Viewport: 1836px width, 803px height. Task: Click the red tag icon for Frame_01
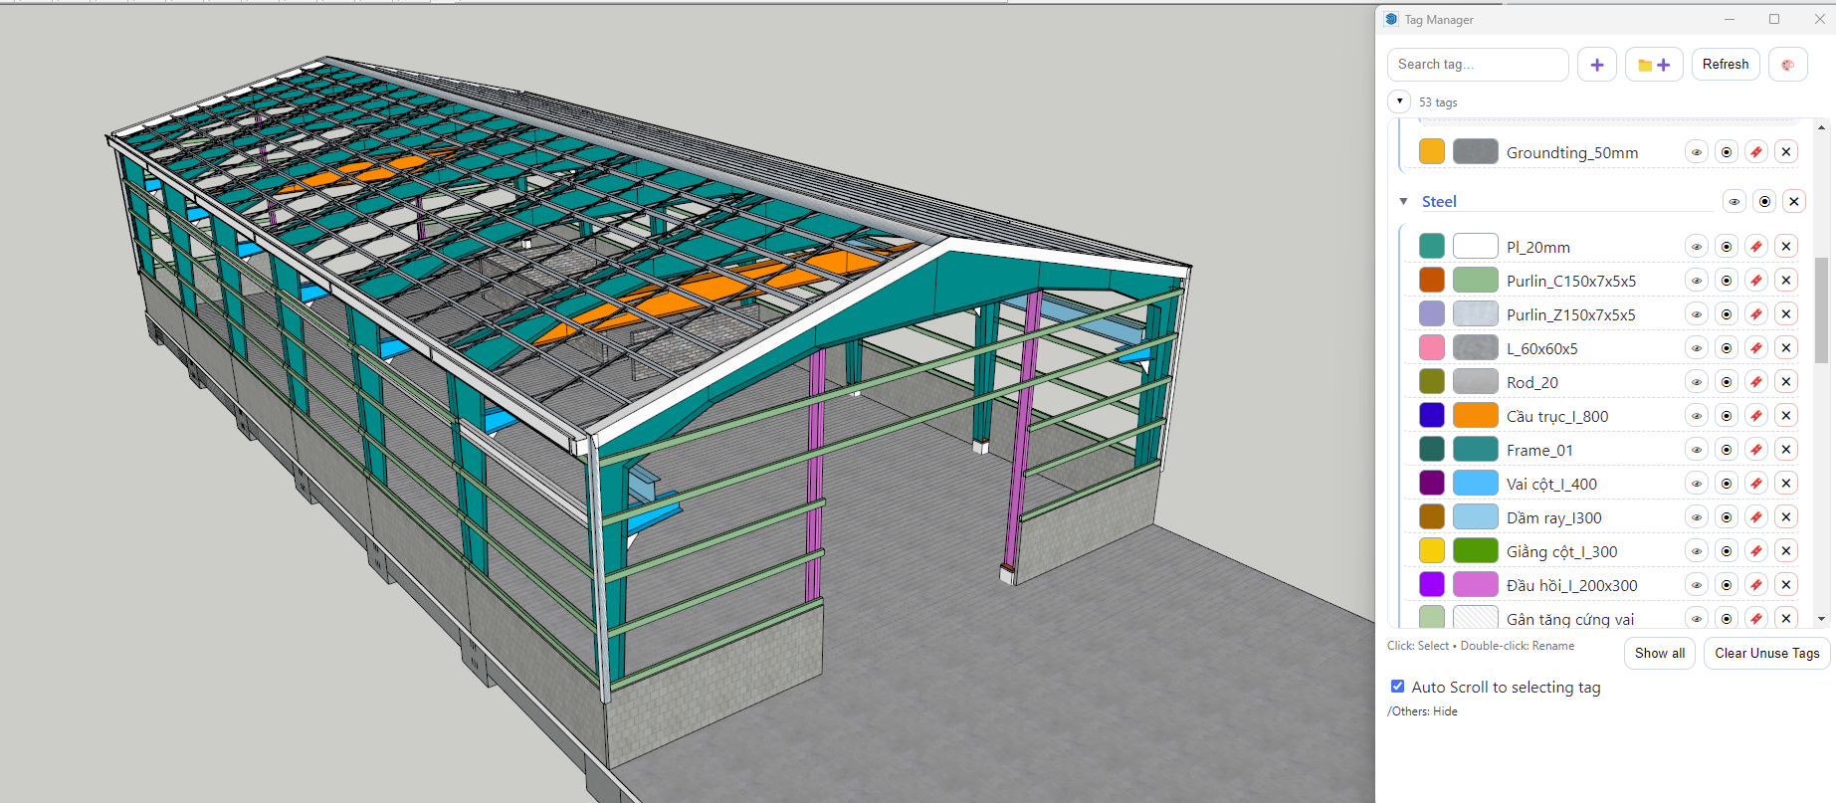tap(1756, 450)
